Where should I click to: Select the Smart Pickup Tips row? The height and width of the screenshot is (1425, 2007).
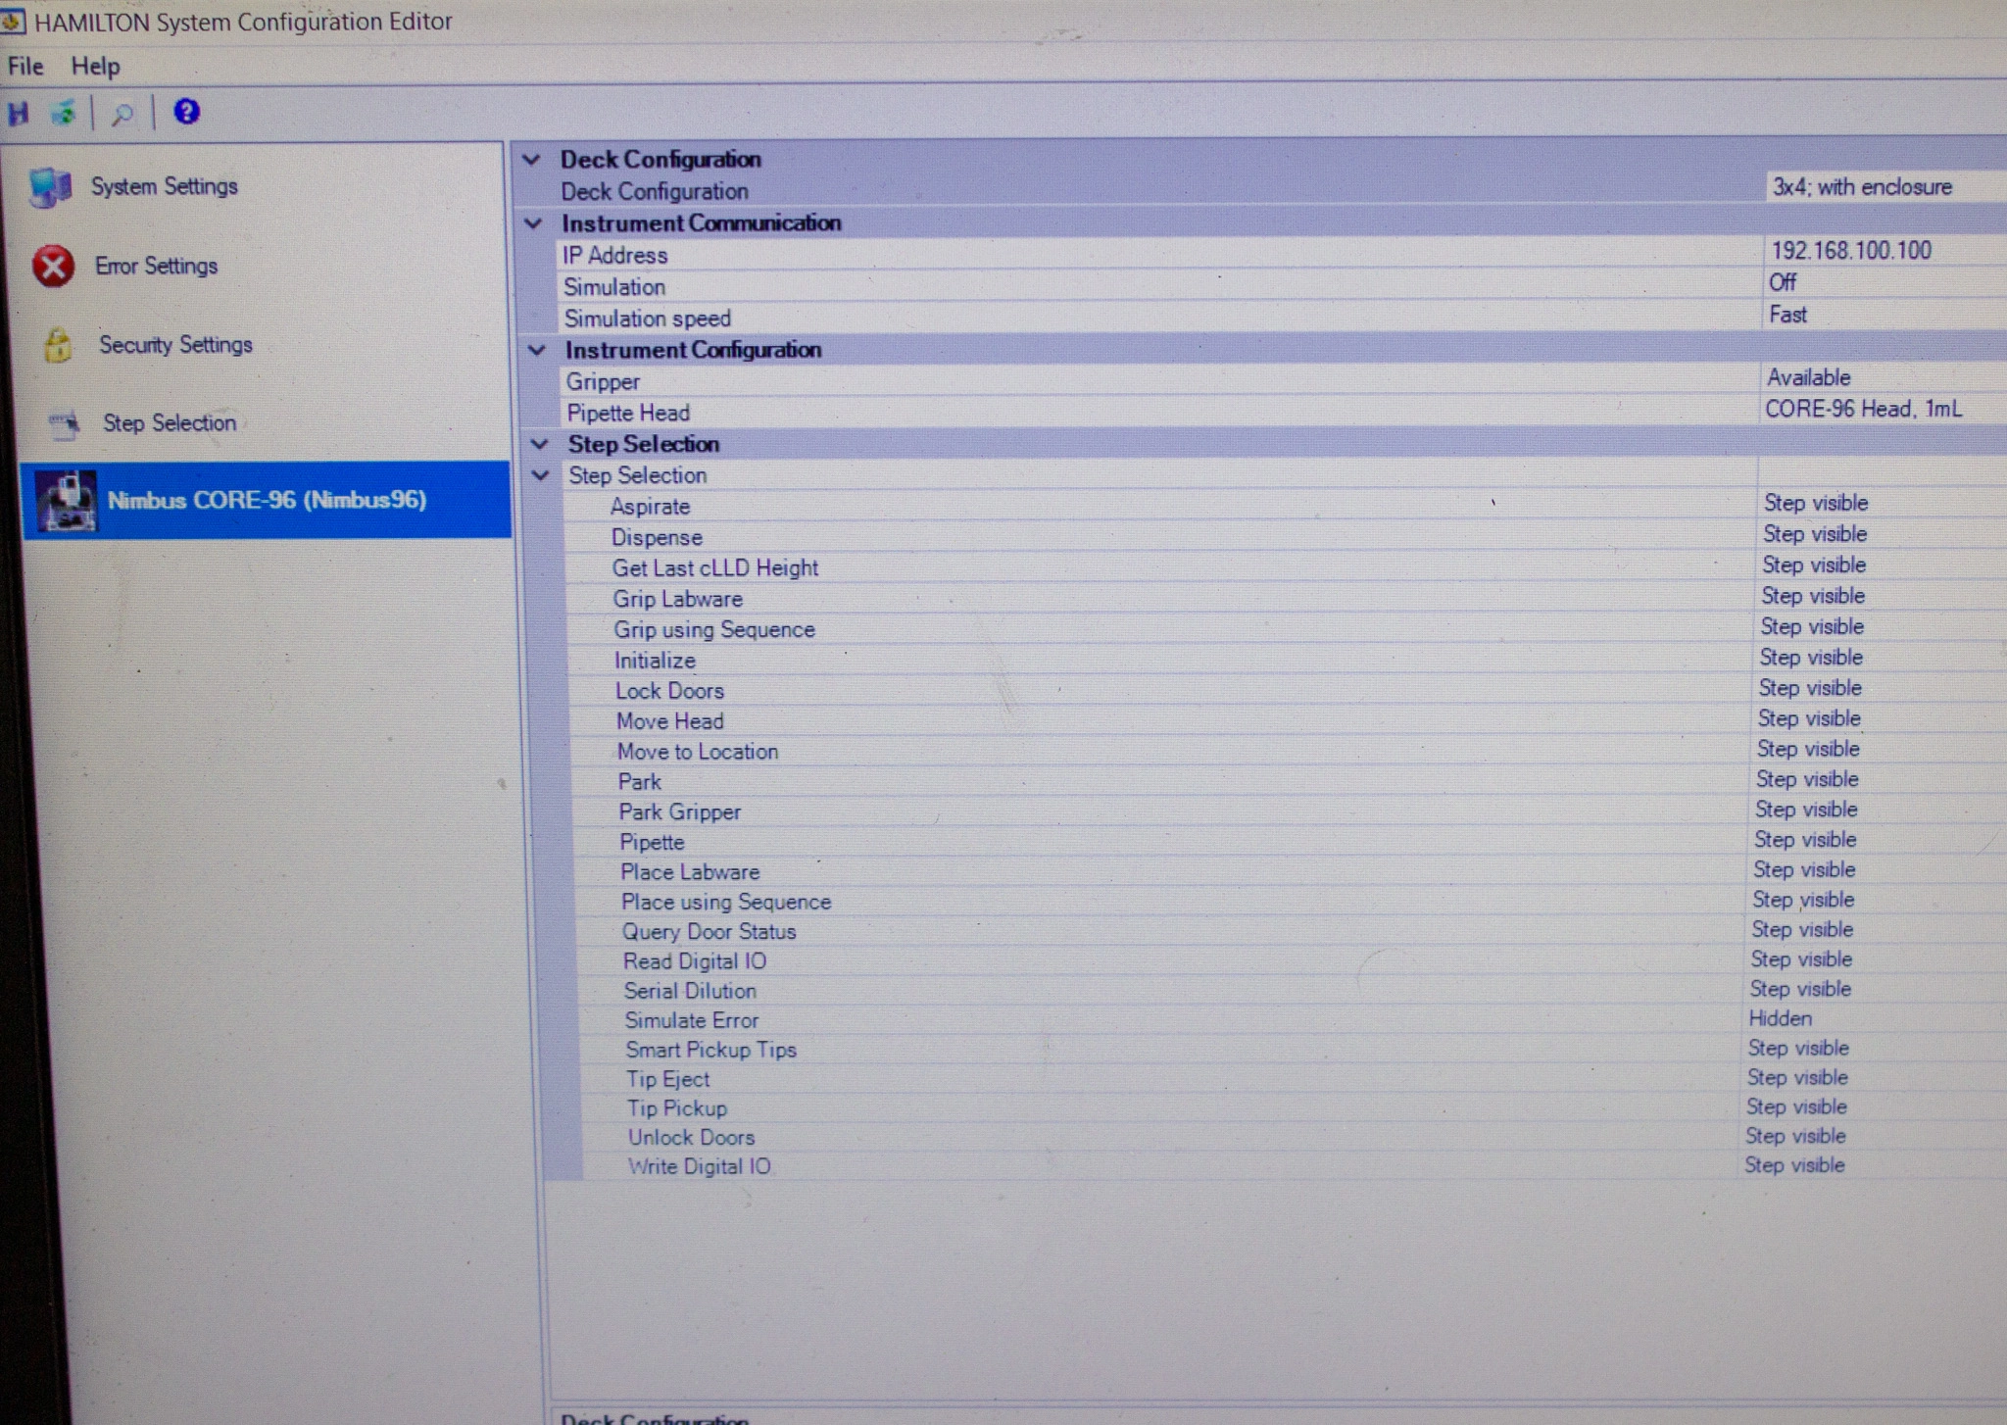[x=711, y=1050]
